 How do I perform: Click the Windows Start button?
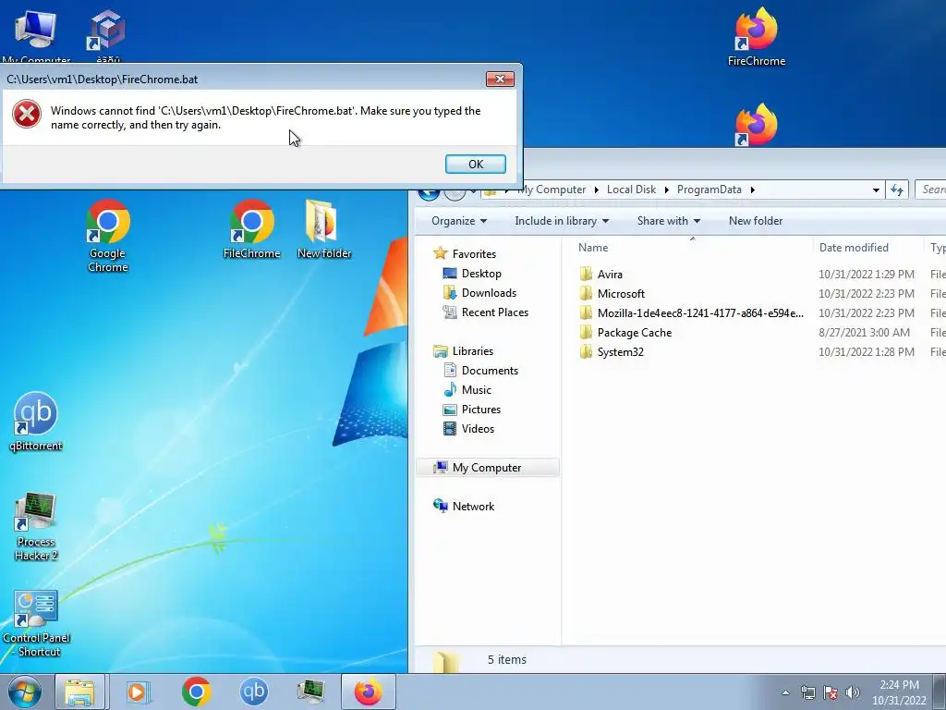pos(25,692)
